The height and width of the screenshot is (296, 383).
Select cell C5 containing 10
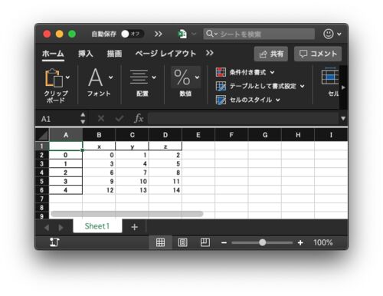(x=132, y=181)
